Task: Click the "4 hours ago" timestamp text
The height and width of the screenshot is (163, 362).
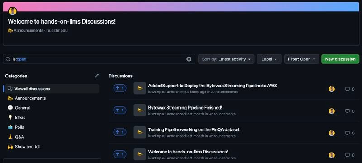Action: pos(196,92)
